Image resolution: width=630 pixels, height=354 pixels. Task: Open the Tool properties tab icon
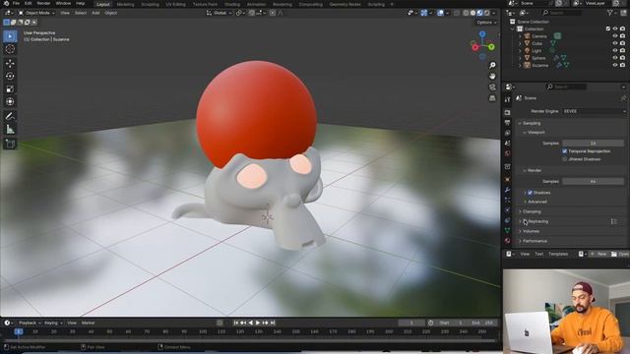click(x=508, y=99)
